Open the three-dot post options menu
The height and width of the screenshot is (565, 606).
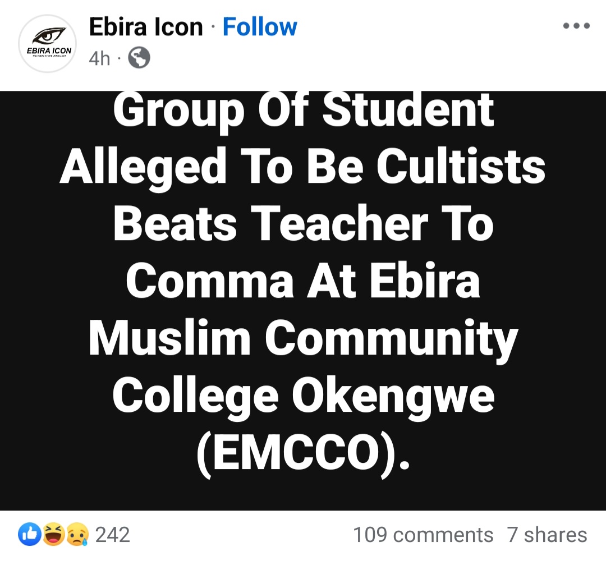[x=576, y=26]
